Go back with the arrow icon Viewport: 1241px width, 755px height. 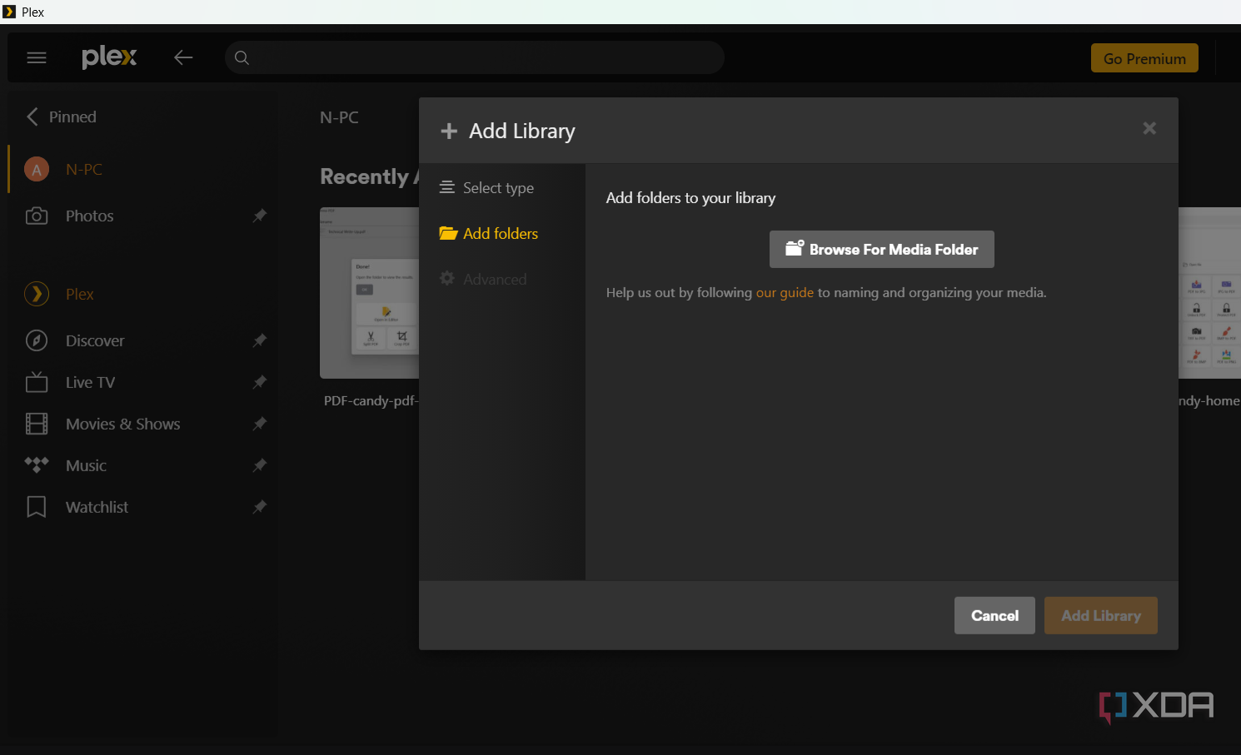[183, 57]
